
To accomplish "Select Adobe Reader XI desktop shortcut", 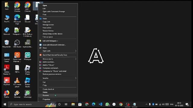I will click(7, 70).
